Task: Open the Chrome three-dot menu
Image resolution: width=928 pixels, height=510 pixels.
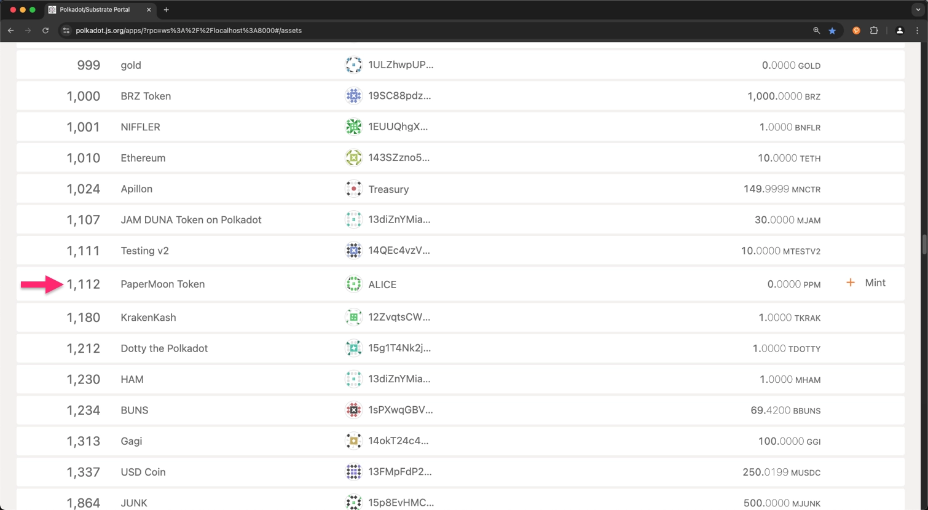Action: 917,31
